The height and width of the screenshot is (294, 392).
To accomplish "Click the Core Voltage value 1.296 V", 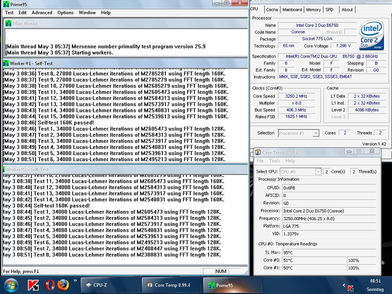I will pos(343,46).
